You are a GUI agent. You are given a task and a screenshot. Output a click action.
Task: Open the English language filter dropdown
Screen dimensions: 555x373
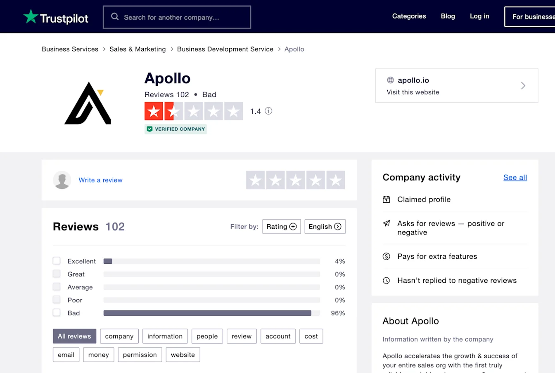coord(325,226)
